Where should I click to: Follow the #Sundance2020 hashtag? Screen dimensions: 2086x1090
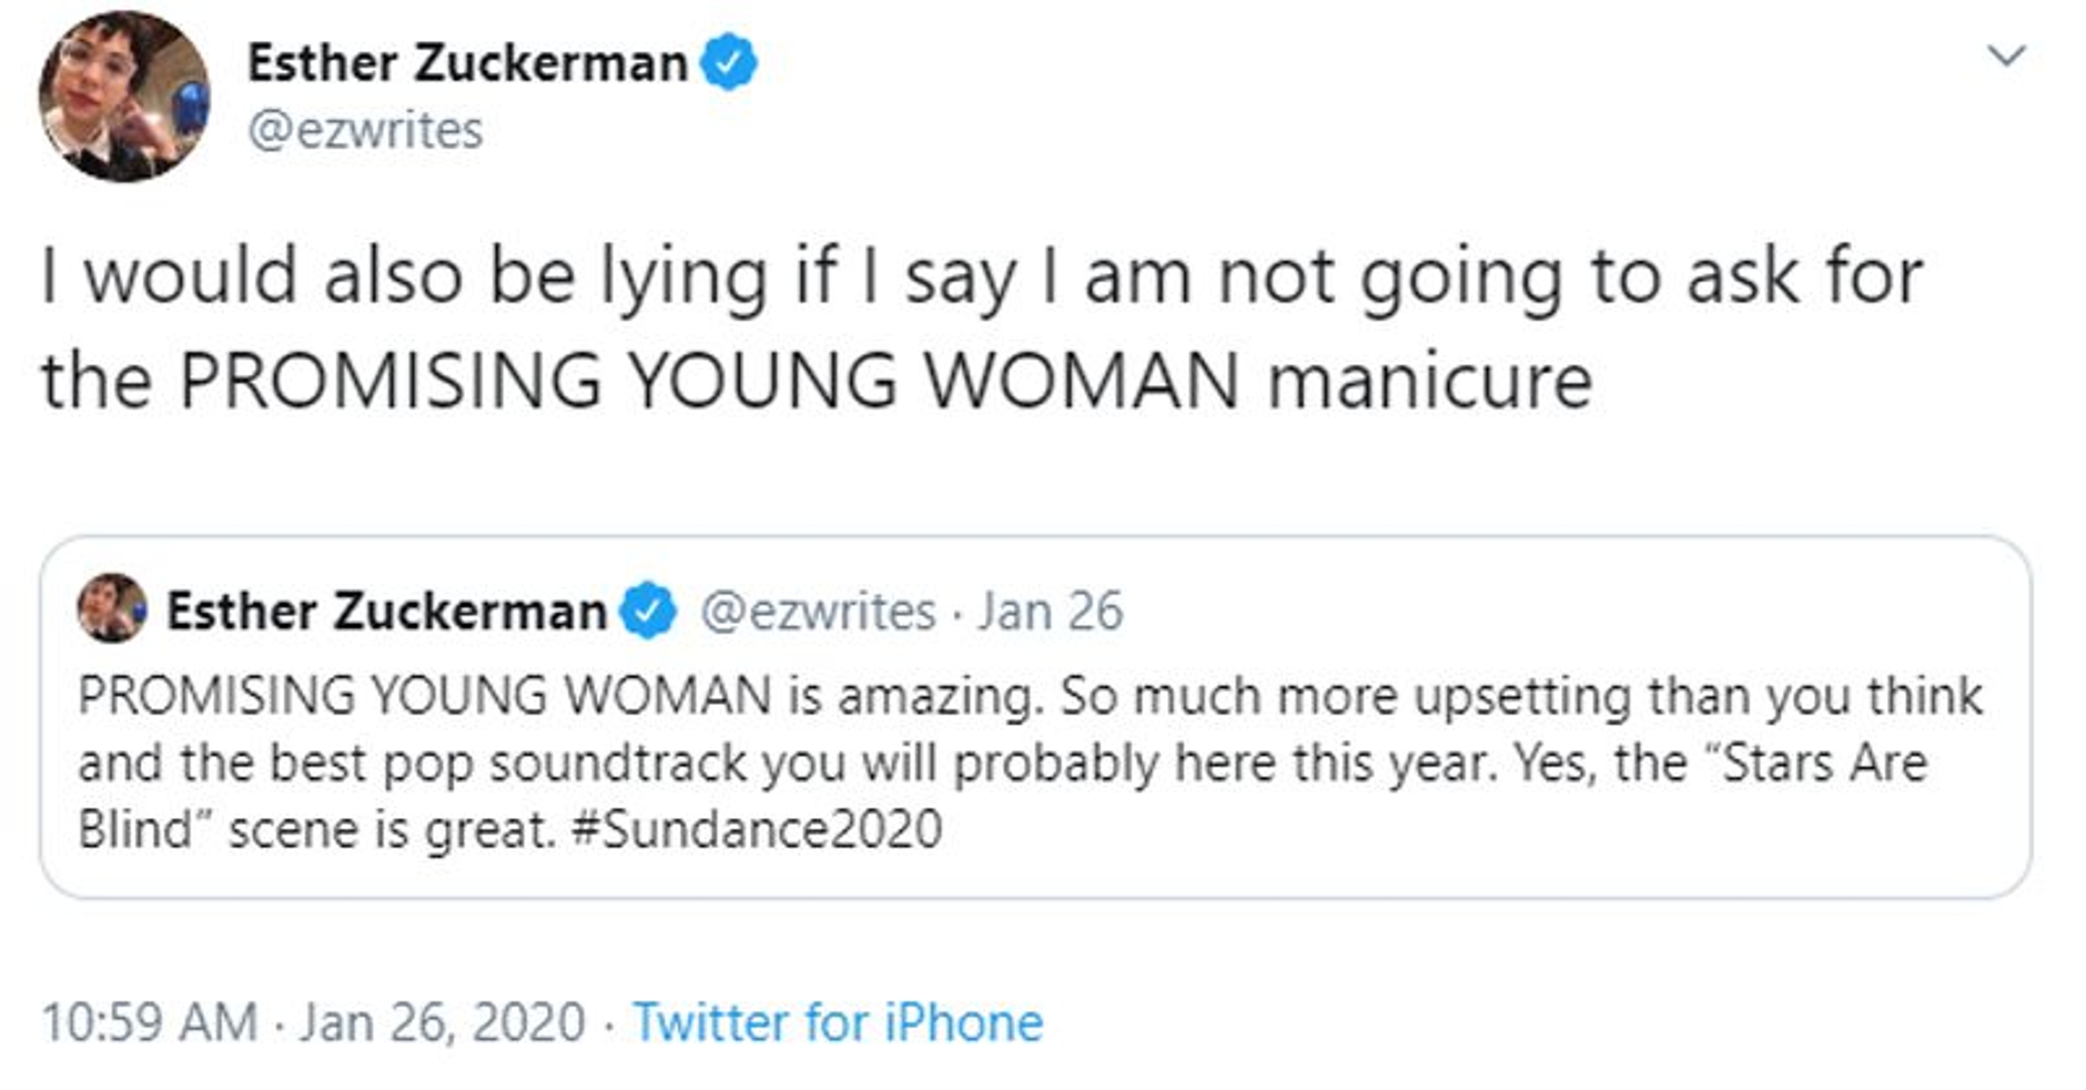[x=756, y=829]
